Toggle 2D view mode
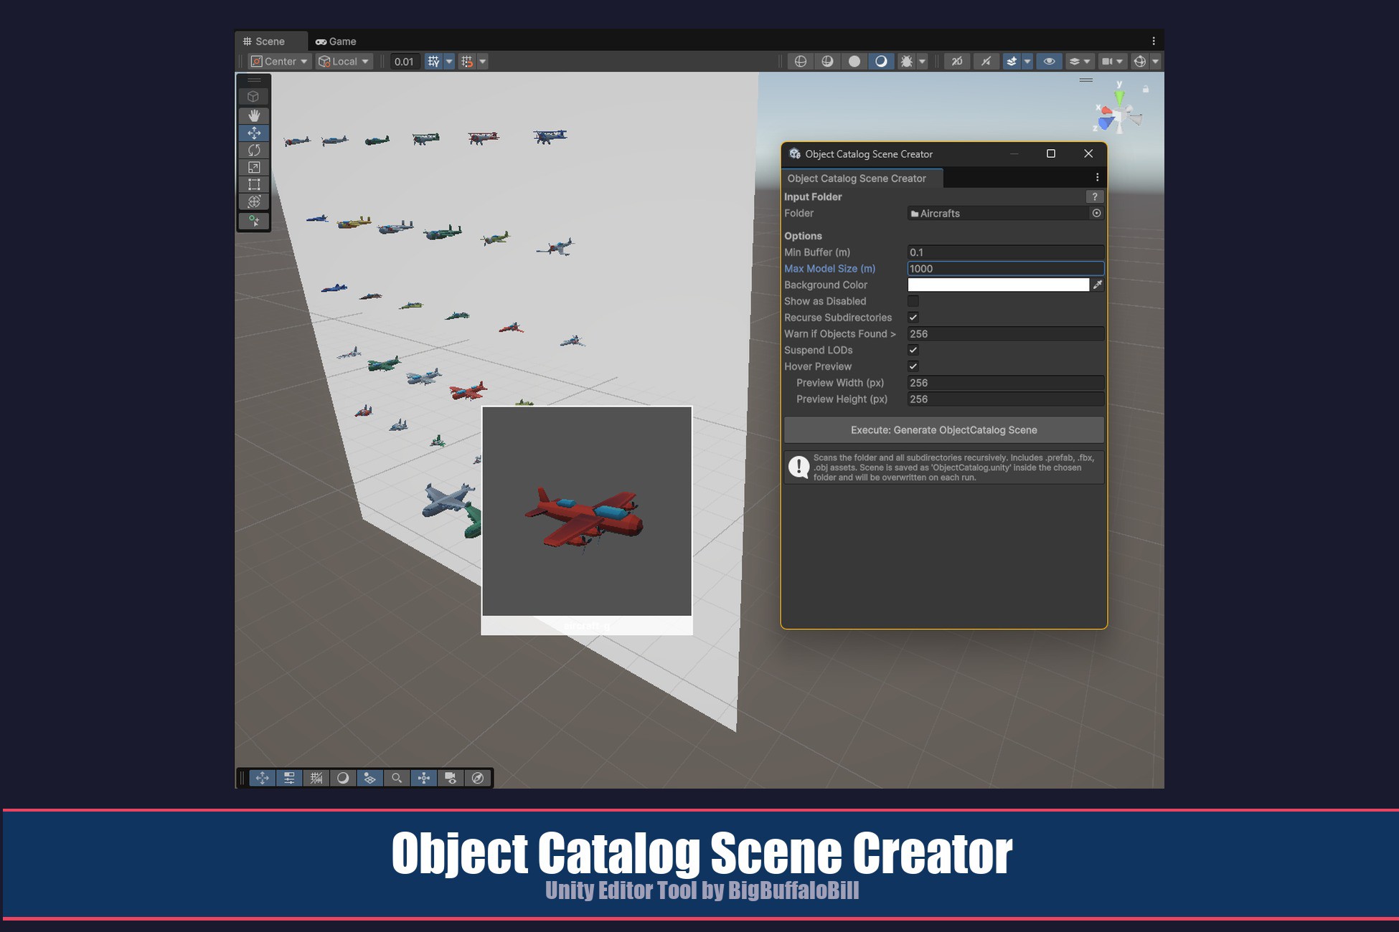The width and height of the screenshot is (1399, 932). tap(957, 62)
